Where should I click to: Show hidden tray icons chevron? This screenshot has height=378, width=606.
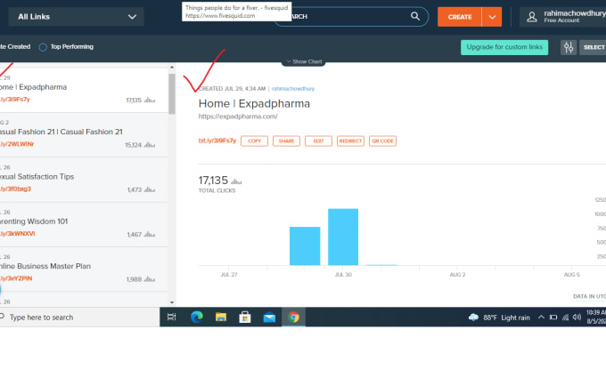pyautogui.click(x=542, y=317)
